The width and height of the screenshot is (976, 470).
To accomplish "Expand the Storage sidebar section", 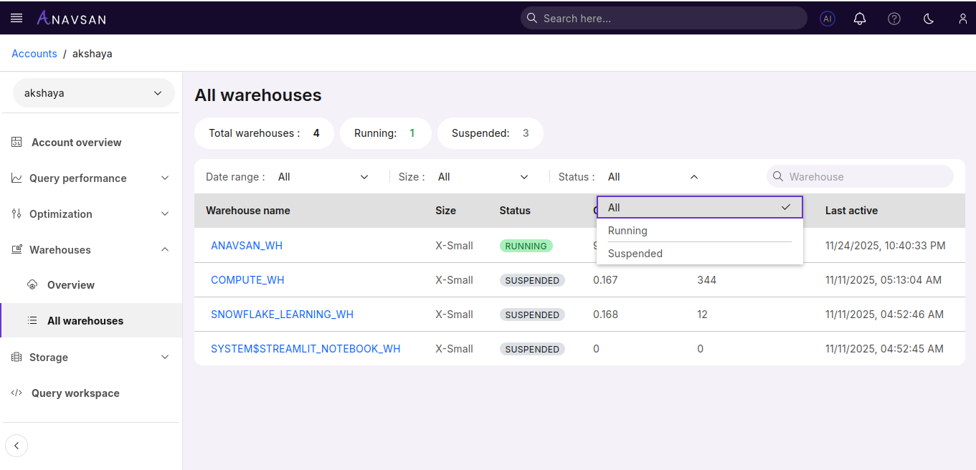I will (91, 358).
